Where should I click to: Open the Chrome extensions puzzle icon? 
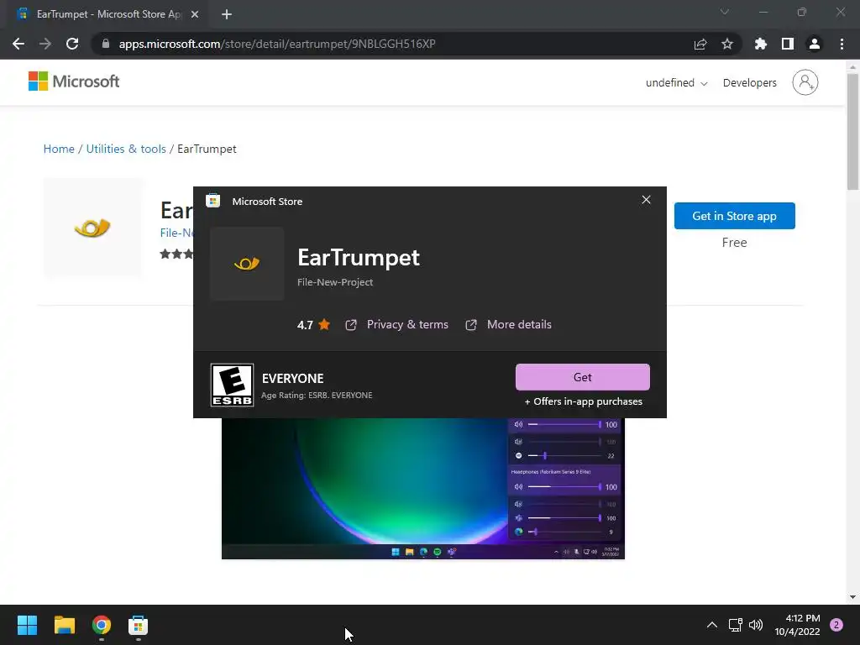pos(761,44)
